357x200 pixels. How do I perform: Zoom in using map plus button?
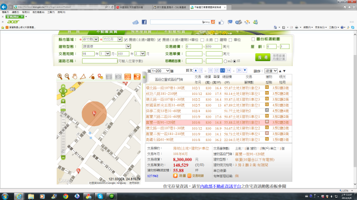63,101
